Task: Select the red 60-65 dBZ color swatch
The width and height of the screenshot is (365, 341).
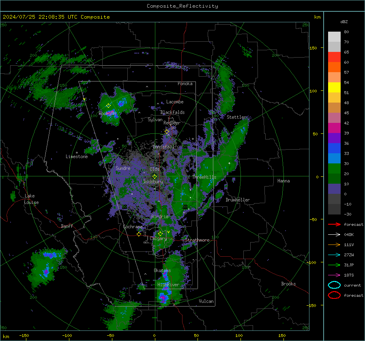Action: tap(334, 57)
